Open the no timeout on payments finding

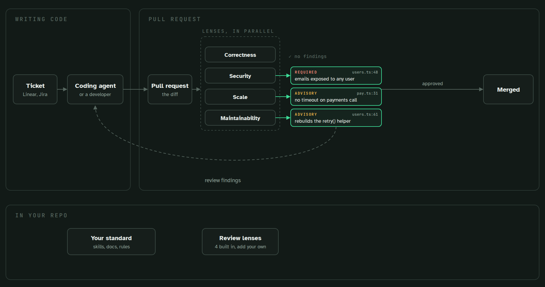pyautogui.click(x=336, y=97)
